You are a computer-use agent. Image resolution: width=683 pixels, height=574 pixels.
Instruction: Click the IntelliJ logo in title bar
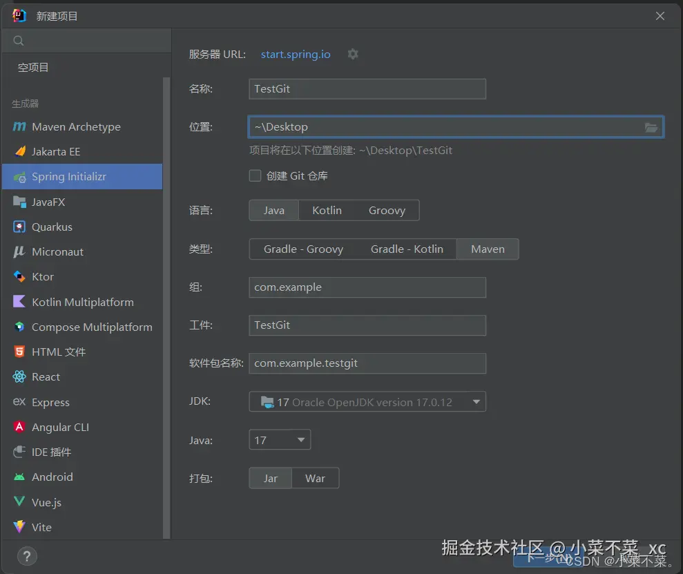coord(19,16)
